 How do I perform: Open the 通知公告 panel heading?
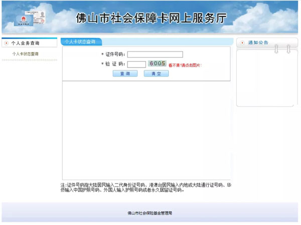(258, 43)
